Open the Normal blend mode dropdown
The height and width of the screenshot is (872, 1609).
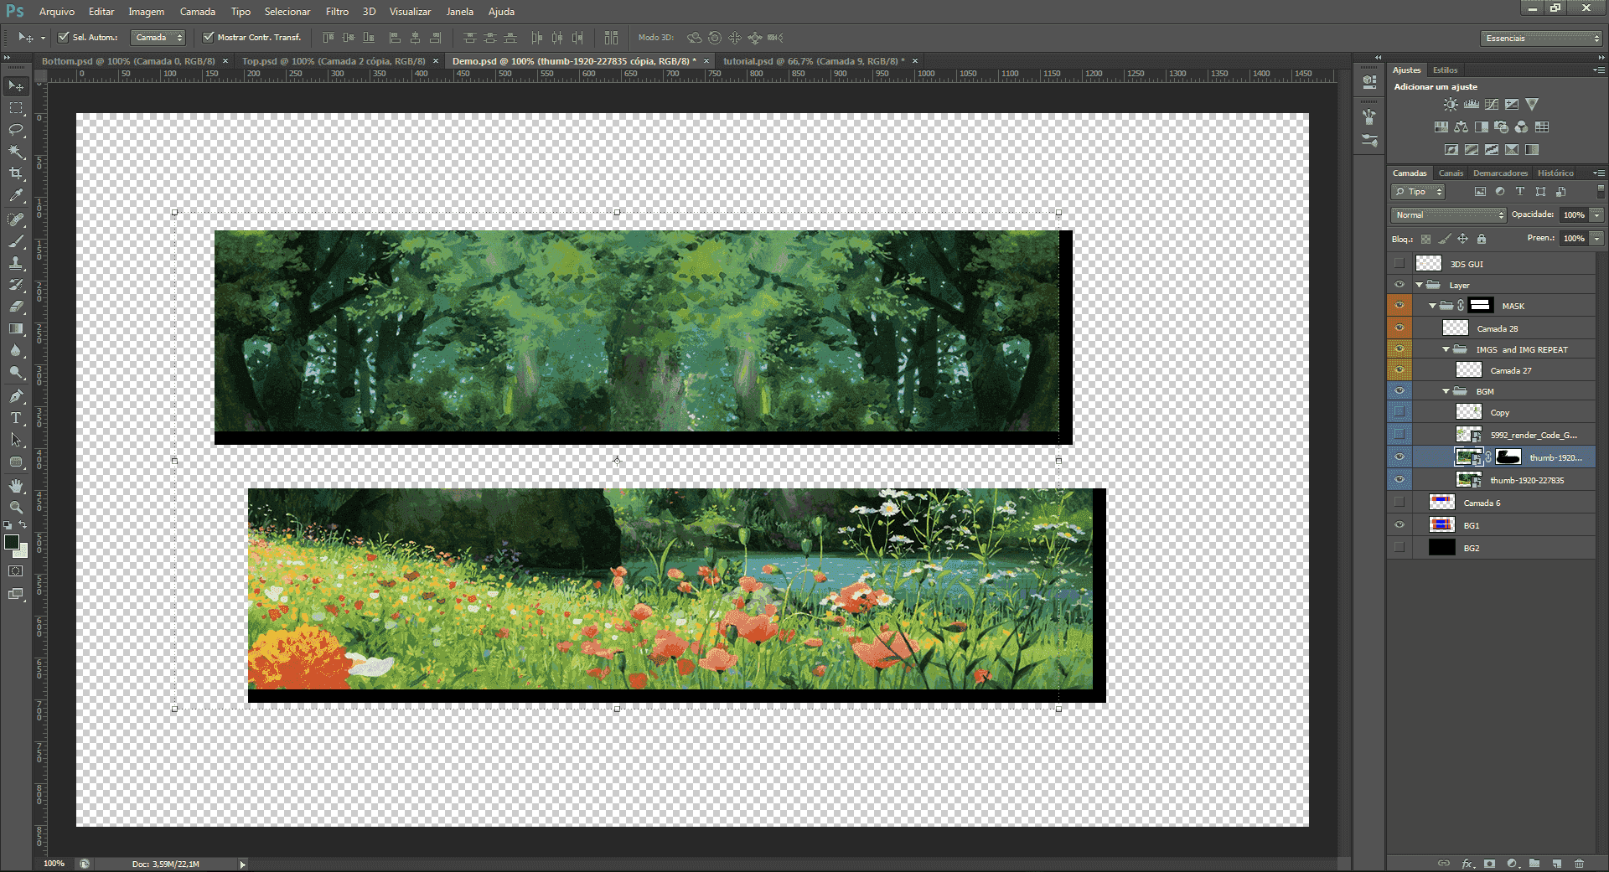point(1449,215)
